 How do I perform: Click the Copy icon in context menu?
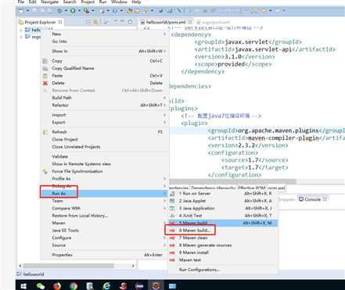pos(45,61)
